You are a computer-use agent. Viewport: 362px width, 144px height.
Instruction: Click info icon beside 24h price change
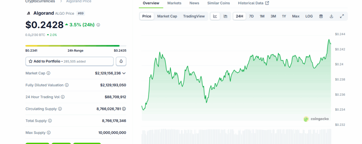pyautogui.click(x=98, y=25)
